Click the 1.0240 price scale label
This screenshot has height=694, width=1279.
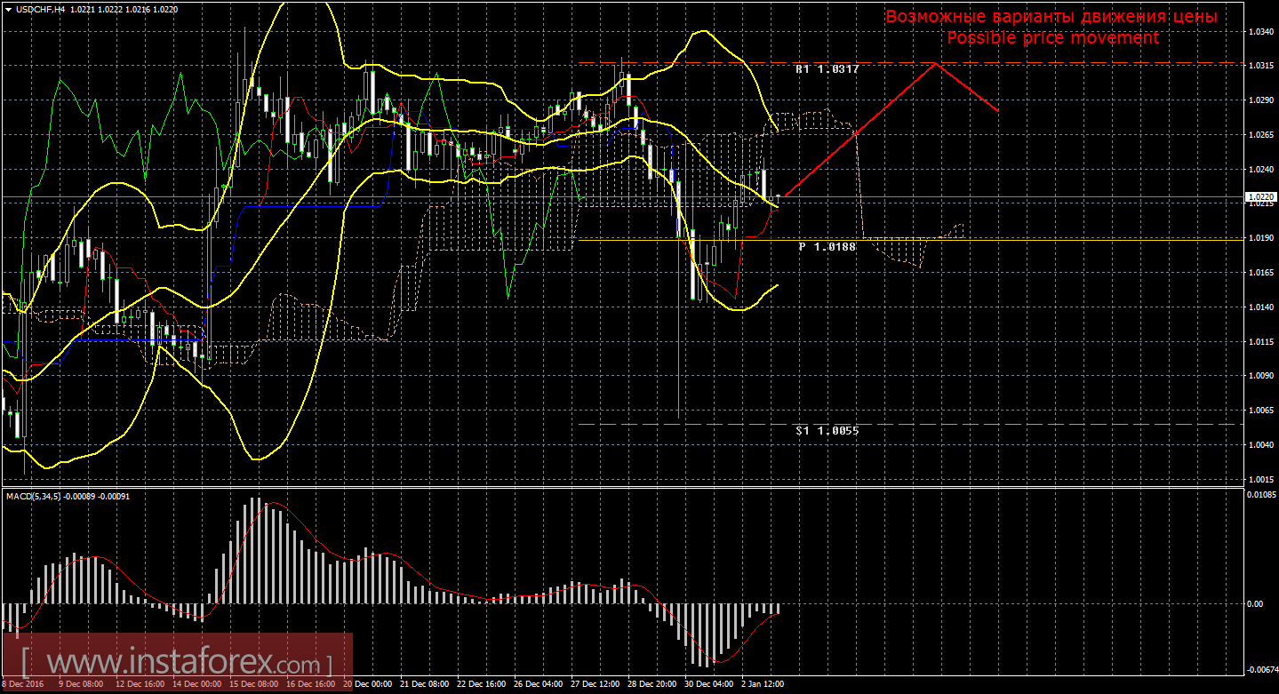(x=1260, y=169)
